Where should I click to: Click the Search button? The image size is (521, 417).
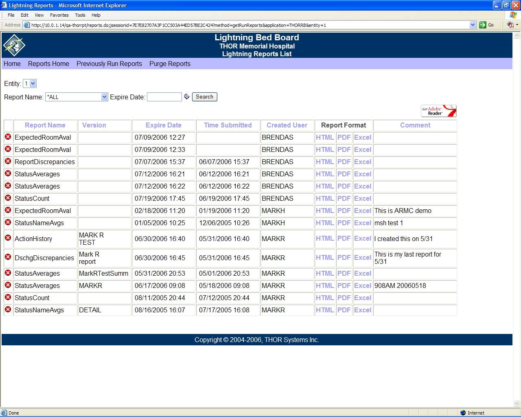click(x=204, y=97)
